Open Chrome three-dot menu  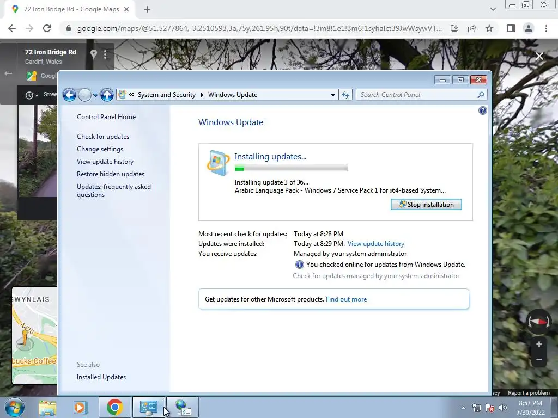(546, 28)
